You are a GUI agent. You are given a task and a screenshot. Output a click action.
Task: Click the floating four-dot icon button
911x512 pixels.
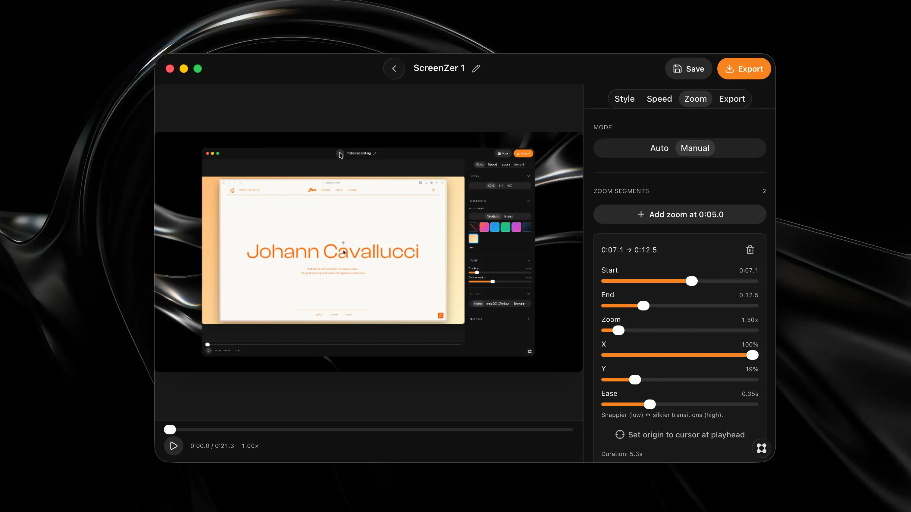point(761,449)
